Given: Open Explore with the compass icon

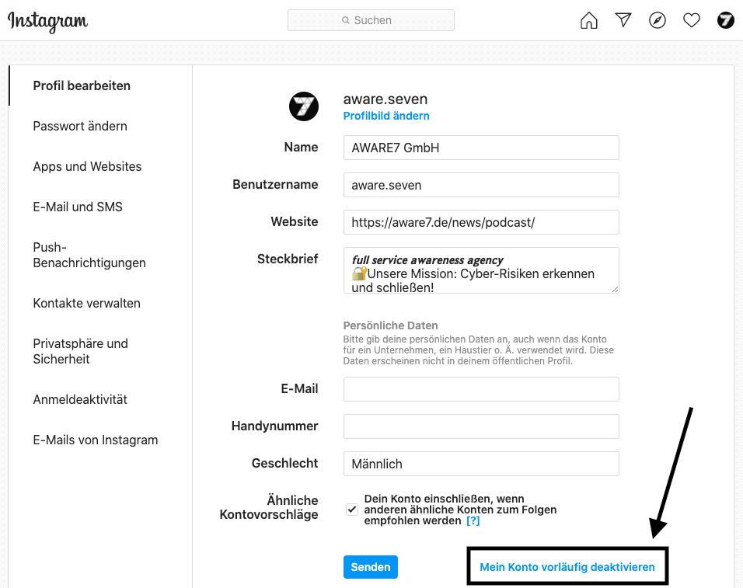Looking at the screenshot, I should [x=657, y=20].
